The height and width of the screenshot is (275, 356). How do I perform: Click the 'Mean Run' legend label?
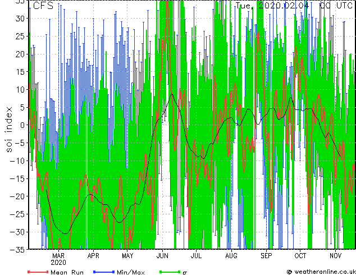[x=67, y=272]
